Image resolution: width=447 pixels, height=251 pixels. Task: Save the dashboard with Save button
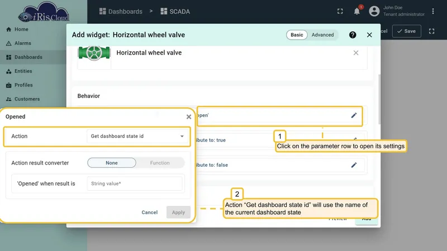[407, 31]
